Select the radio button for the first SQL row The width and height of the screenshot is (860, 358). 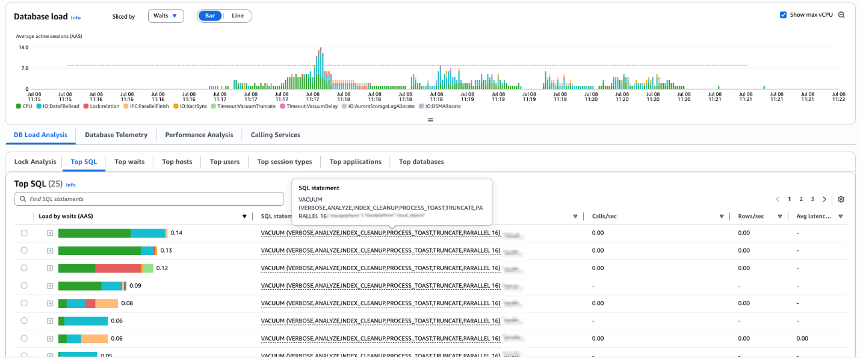24,233
